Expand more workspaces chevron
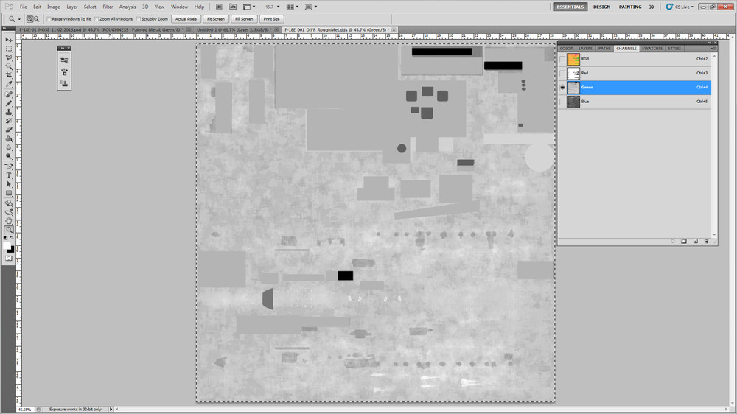The height and width of the screenshot is (414, 737). coord(652,7)
